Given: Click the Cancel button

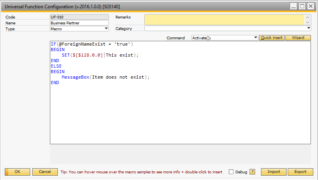Looking at the screenshot, I should pyautogui.click(x=45, y=172).
